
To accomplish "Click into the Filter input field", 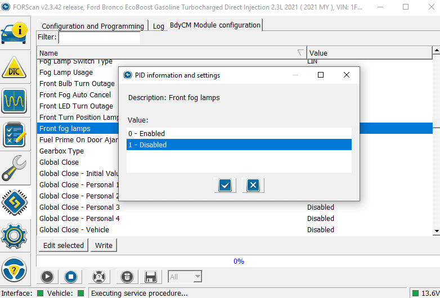I will point(100,38).
